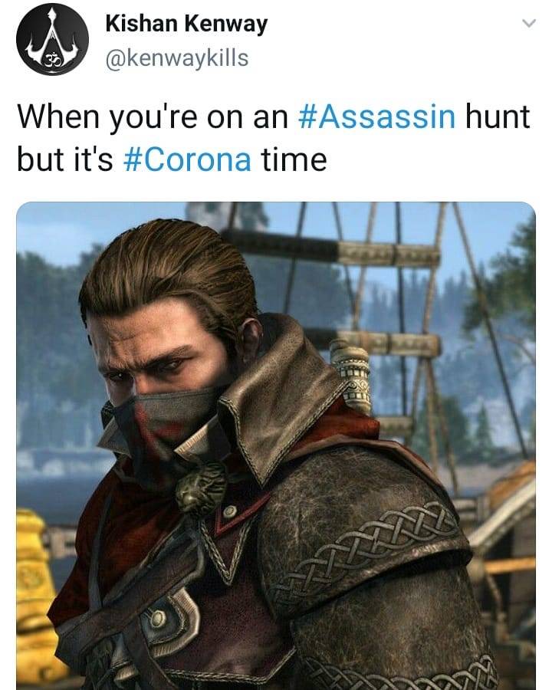Tap the lion brooch on the character's collar
The width and height of the screenshot is (552, 690).
pos(202,487)
